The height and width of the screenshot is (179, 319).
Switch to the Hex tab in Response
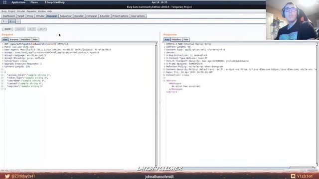click(x=186, y=40)
